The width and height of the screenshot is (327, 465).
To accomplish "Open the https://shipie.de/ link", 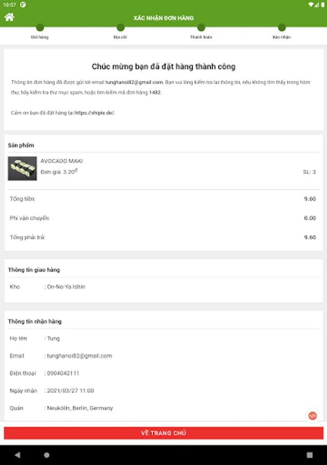I will click(x=95, y=113).
